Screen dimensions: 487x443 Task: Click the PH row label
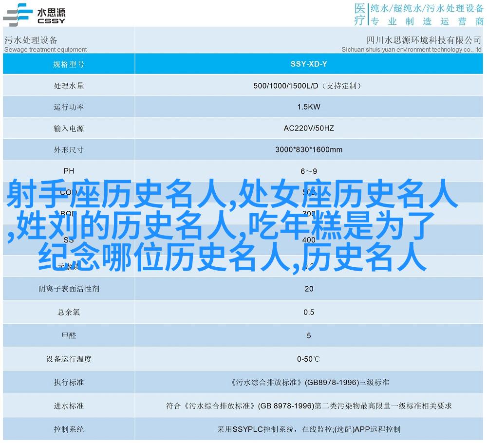(69, 171)
